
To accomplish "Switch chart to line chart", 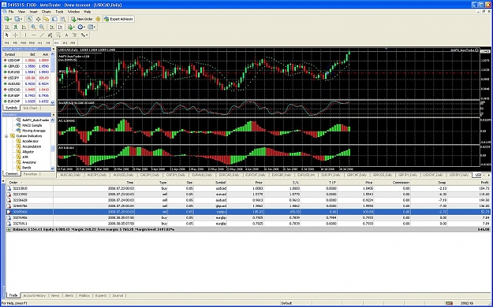I will [24, 27].
